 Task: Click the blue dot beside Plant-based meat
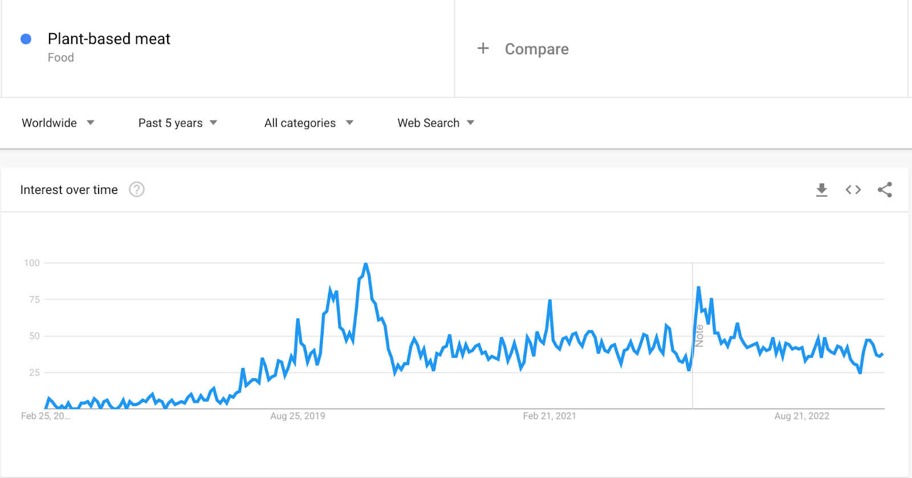(26, 39)
